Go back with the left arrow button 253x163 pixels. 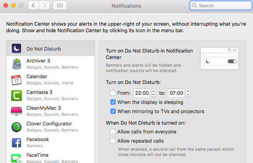click(x=34, y=6)
